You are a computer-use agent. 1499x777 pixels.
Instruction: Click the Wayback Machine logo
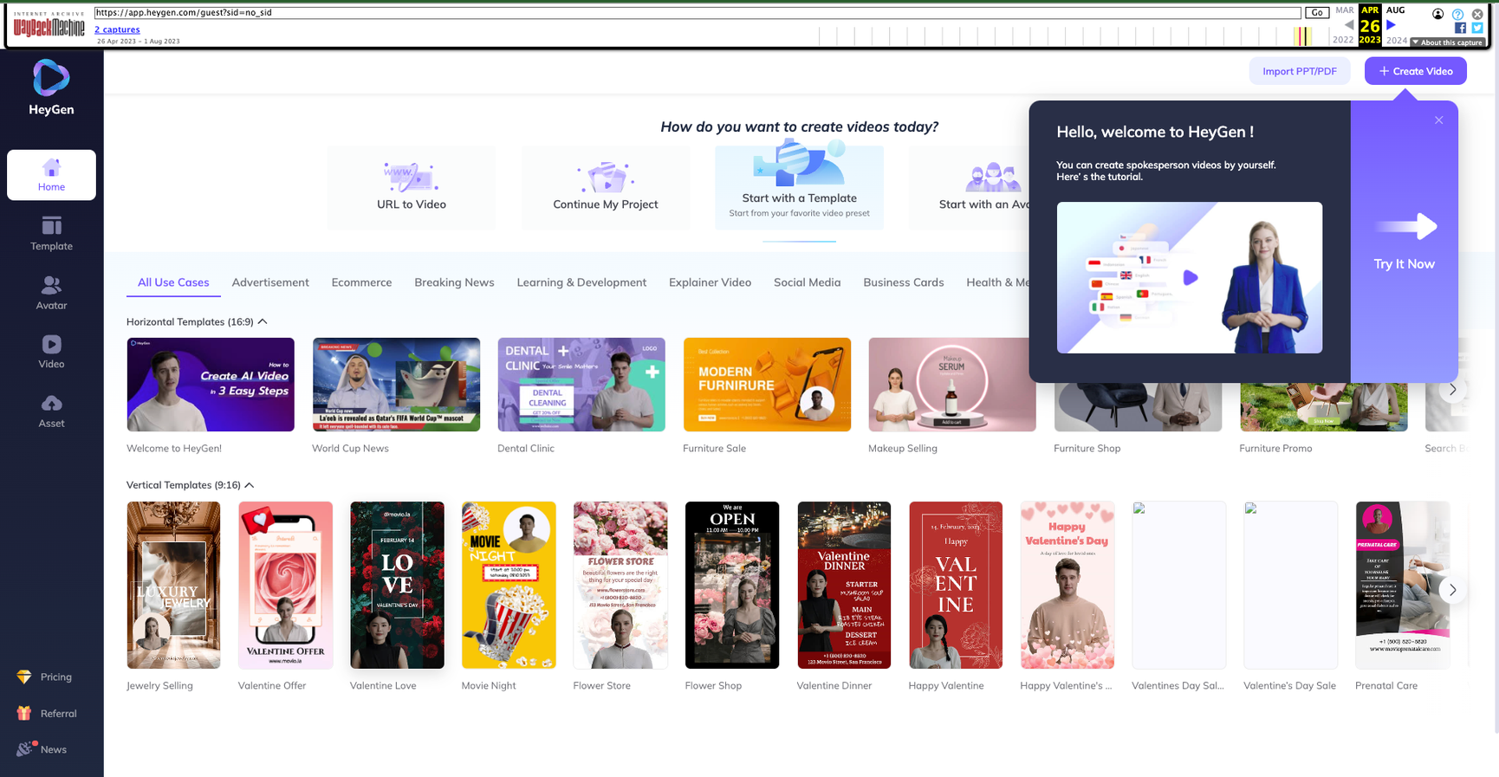coord(49,25)
